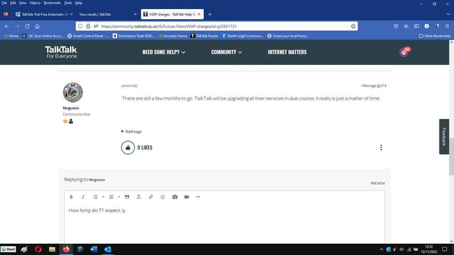This screenshot has width=454, height=255.
Task: Clear text formatting in editor
Action: (x=139, y=197)
